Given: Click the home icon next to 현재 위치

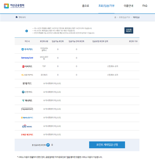Looking at the screenshot, I should (16, 17).
